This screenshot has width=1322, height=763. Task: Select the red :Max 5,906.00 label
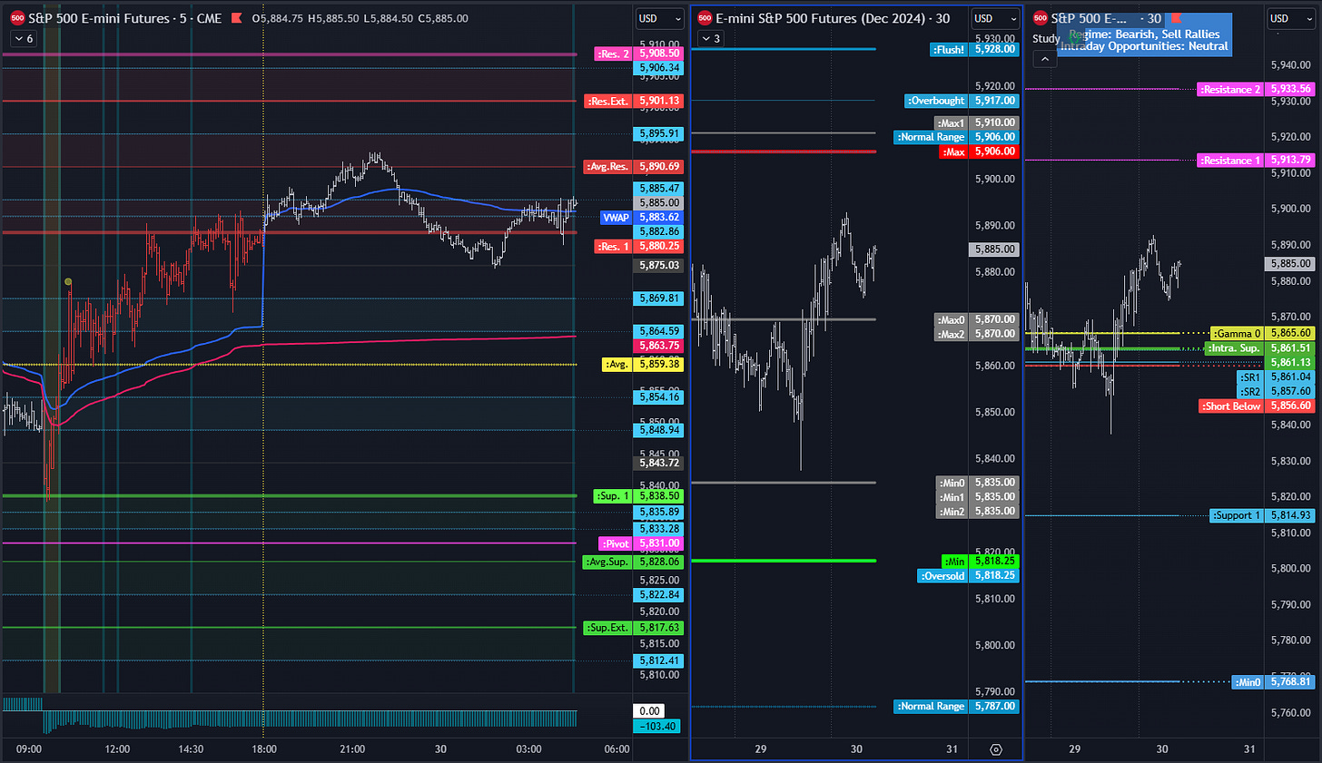pyautogui.click(x=979, y=152)
